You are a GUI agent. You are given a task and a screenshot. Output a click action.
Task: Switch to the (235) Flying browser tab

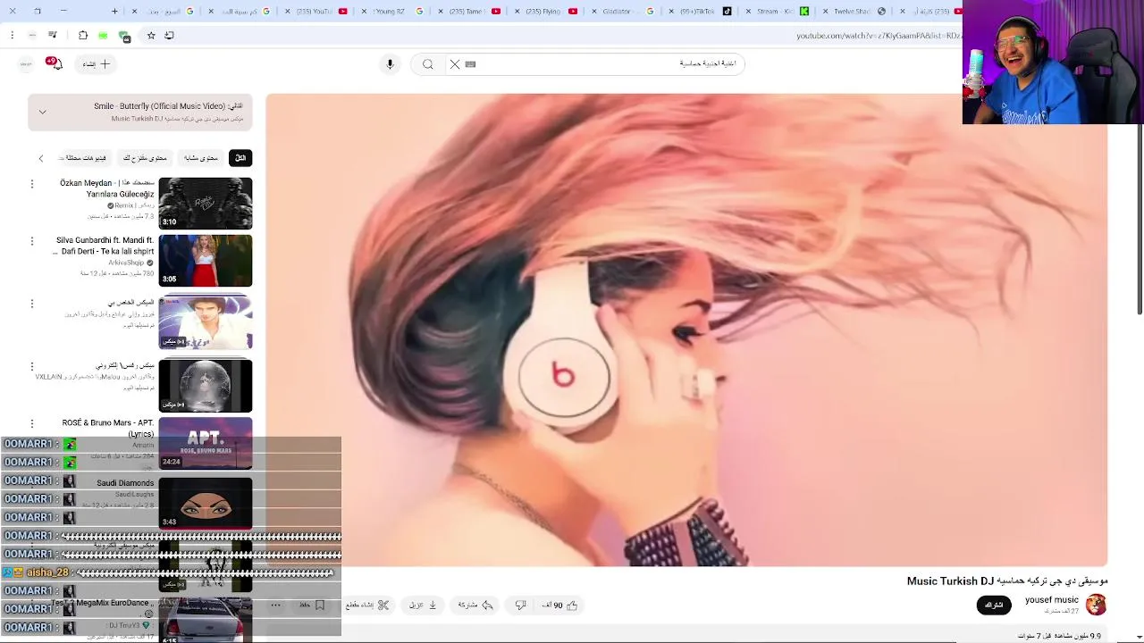click(x=545, y=11)
